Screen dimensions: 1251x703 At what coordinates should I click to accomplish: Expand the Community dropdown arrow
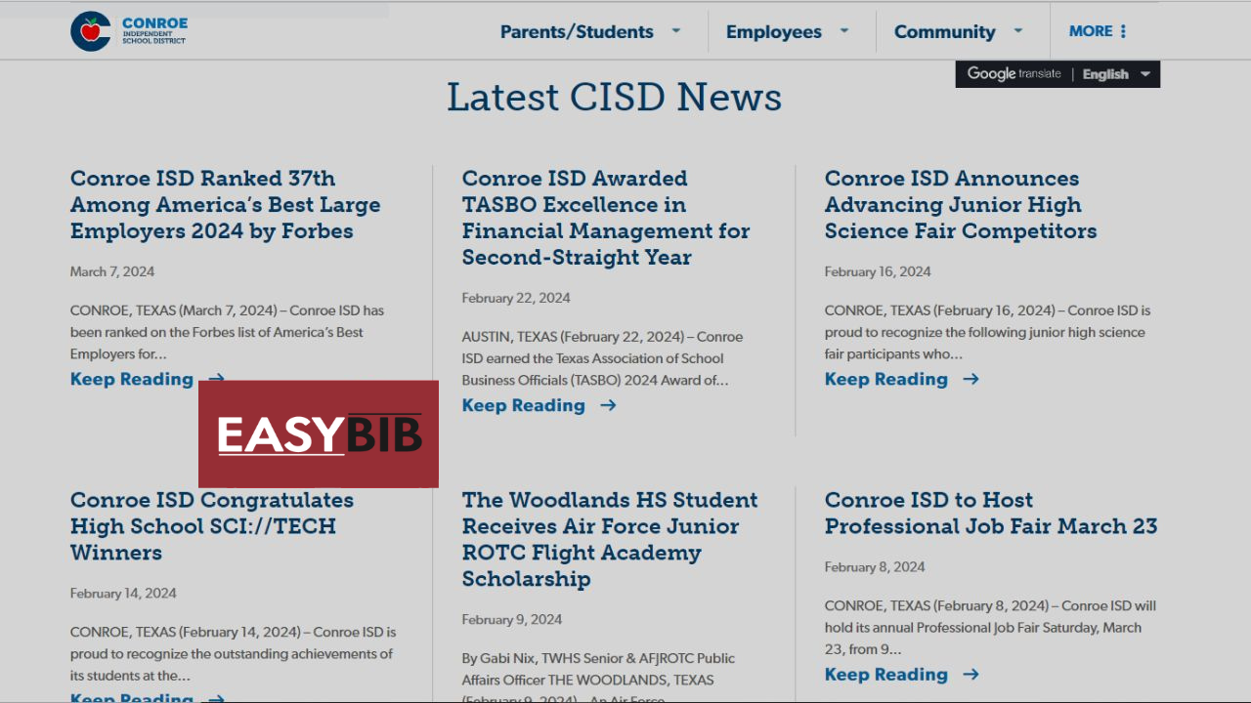coord(1017,30)
